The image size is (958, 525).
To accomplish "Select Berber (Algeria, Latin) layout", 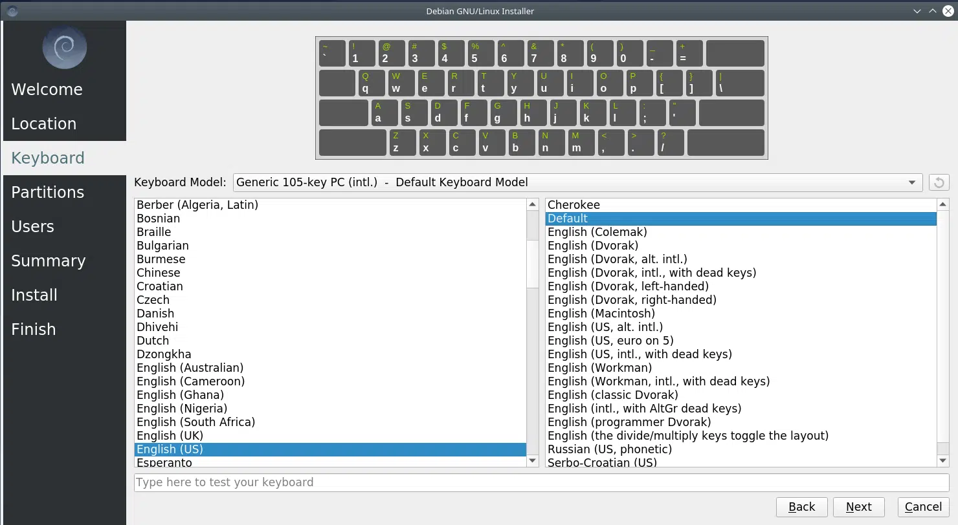I will click(x=330, y=205).
